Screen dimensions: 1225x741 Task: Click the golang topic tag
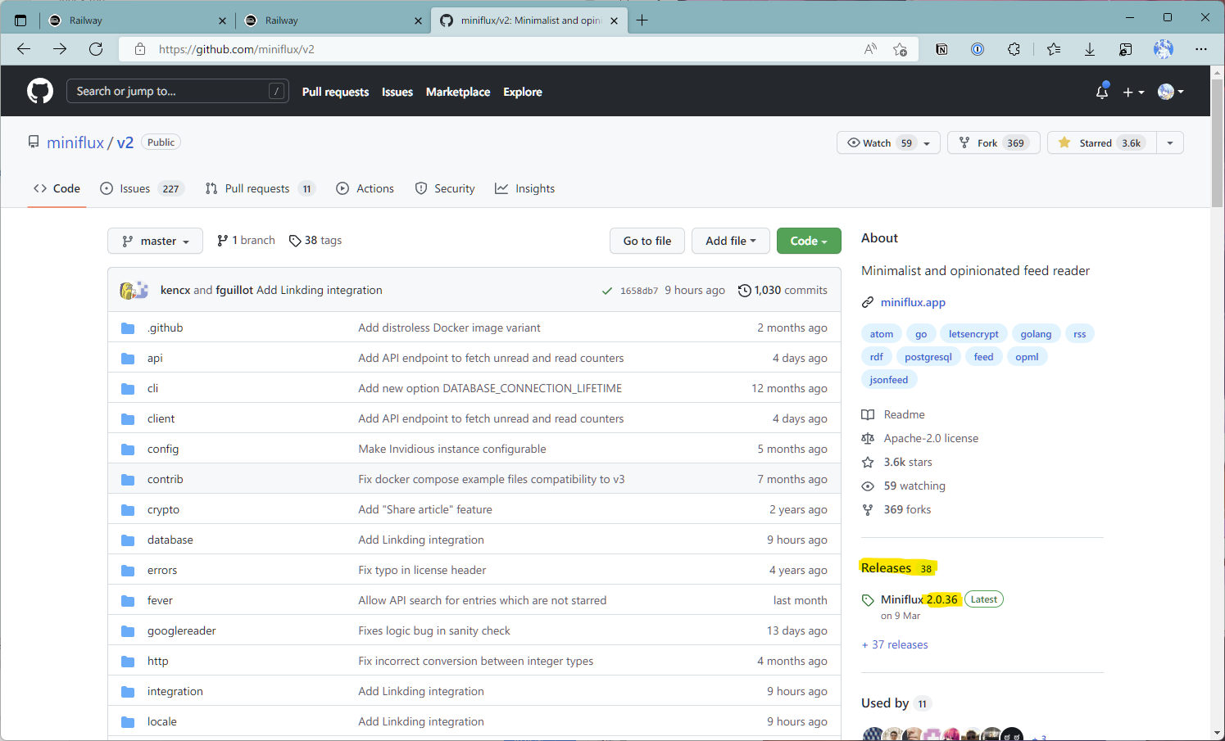point(1036,334)
